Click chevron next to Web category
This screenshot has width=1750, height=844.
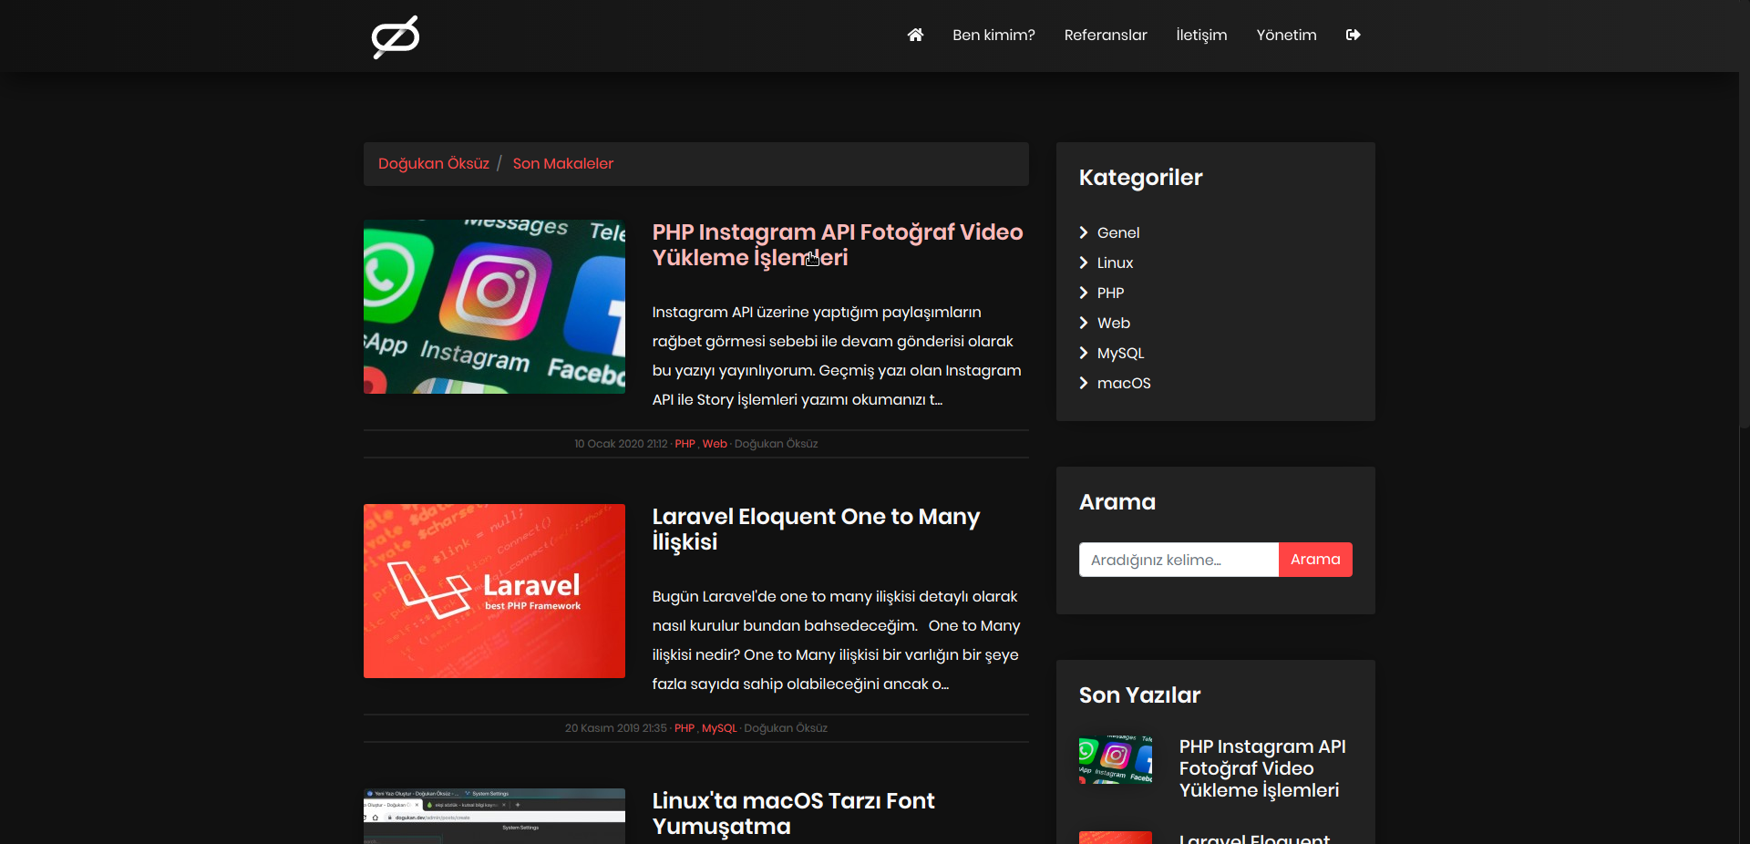[x=1084, y=323]
